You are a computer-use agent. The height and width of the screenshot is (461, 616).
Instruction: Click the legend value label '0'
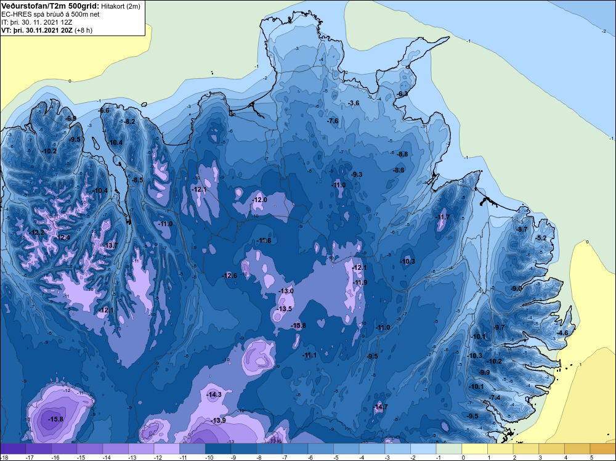click(x=463, y=457)
